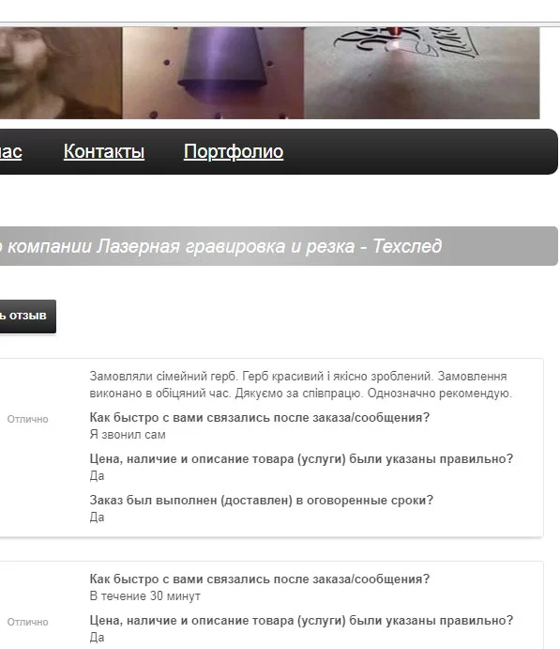Viewport: 560px width, 649px height.
Task: Select the 'Я звонил сам' answer
Action: 128,435
